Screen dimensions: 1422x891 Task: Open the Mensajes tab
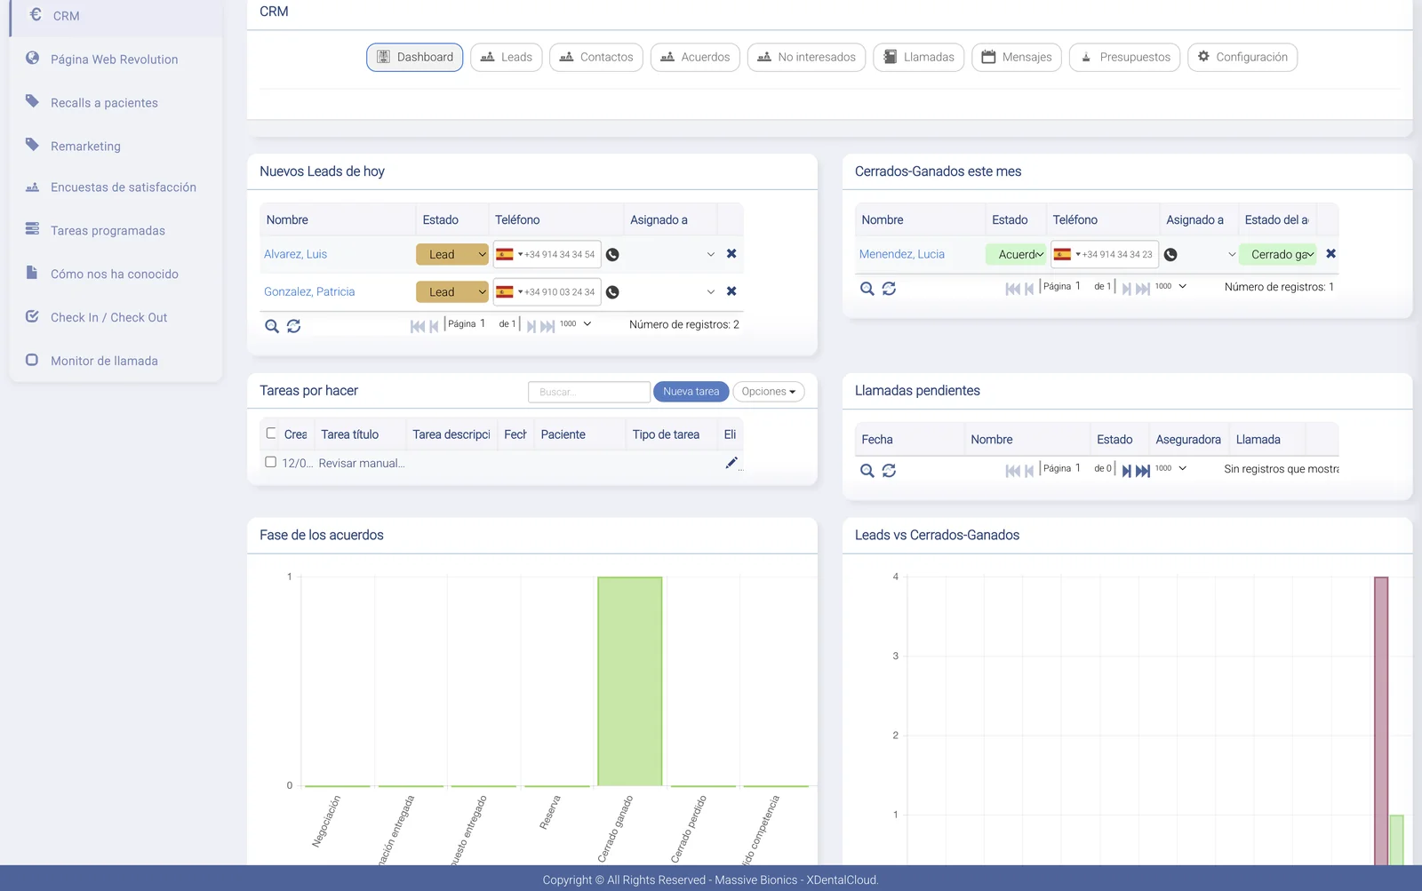click(1016, 57)
